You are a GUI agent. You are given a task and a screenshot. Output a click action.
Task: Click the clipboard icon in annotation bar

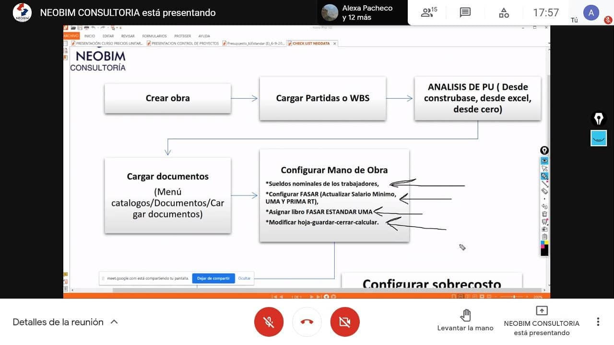(544, 236)
